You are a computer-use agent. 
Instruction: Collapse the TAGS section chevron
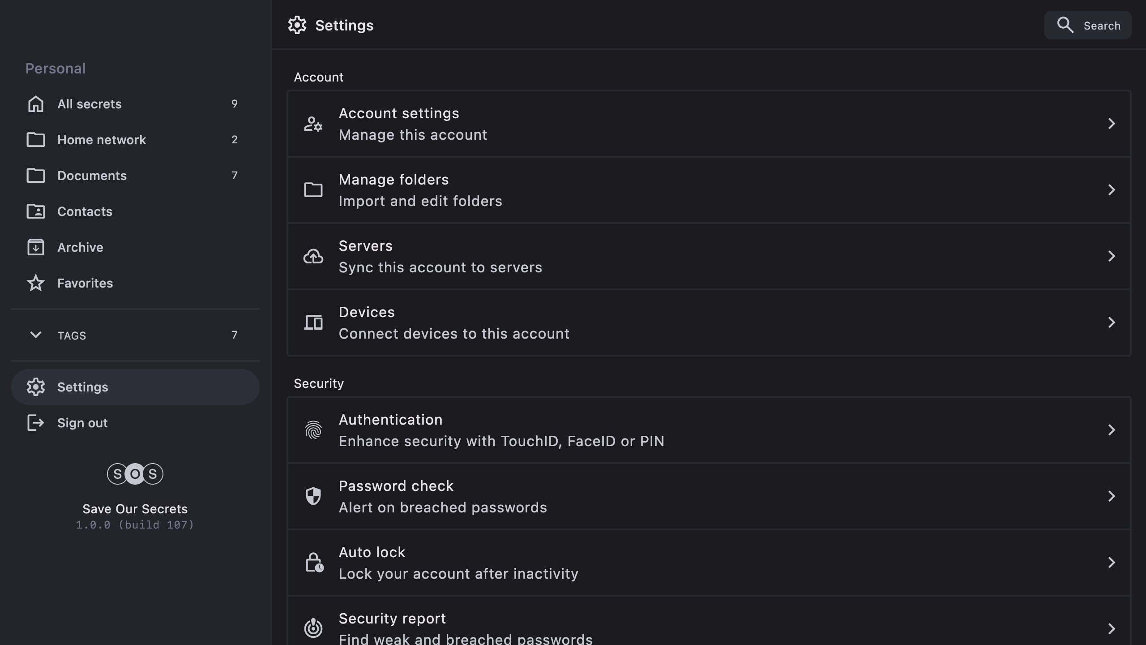click(x=36, y=335)
